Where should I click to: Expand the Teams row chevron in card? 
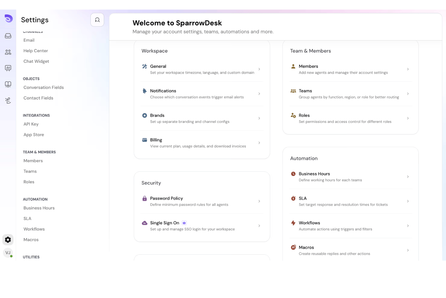(x=408, y=94)
